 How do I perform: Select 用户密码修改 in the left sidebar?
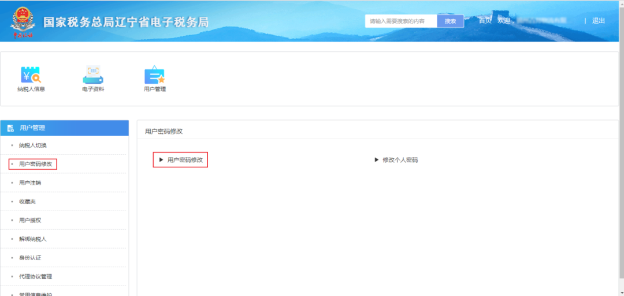[x=35, y=164]
